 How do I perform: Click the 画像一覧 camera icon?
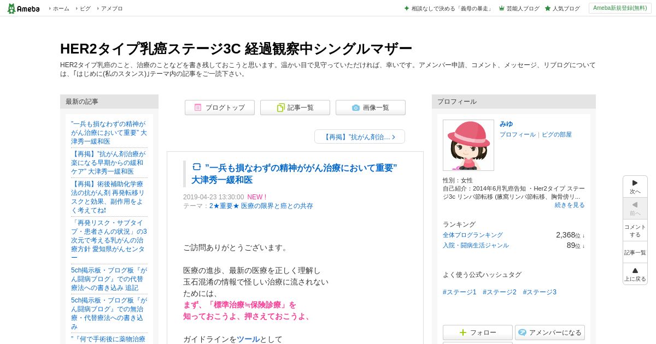(x=356, y=108)
